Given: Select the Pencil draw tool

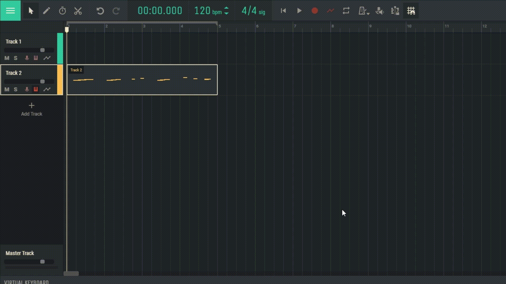Looking at the screenshot, I should [46, 11].
